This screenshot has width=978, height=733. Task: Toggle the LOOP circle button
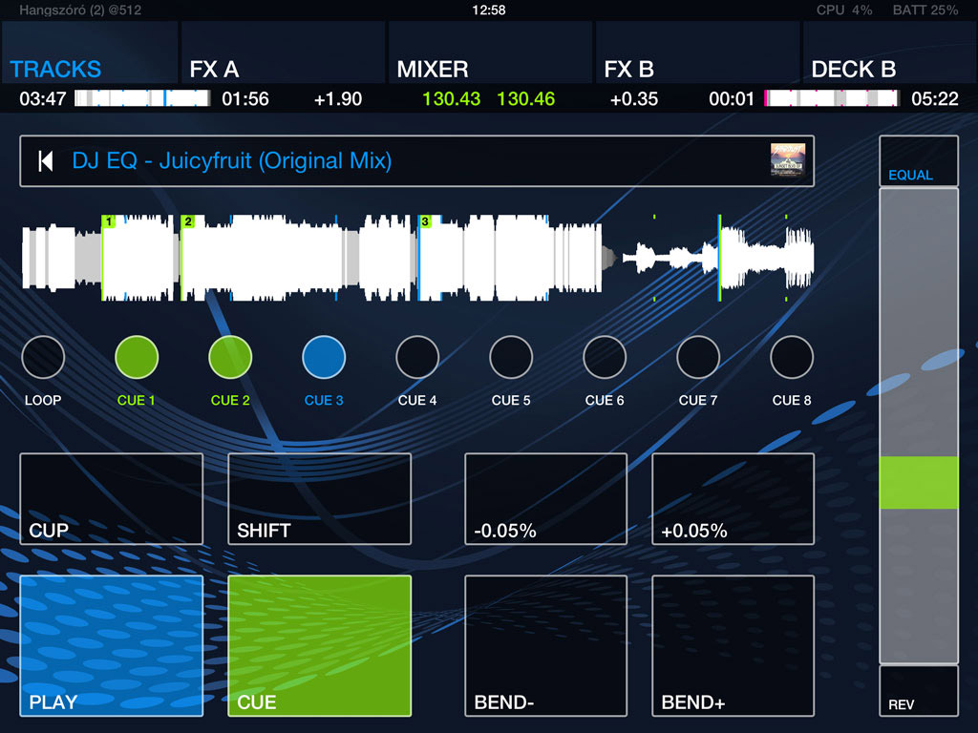coord(43,357)
